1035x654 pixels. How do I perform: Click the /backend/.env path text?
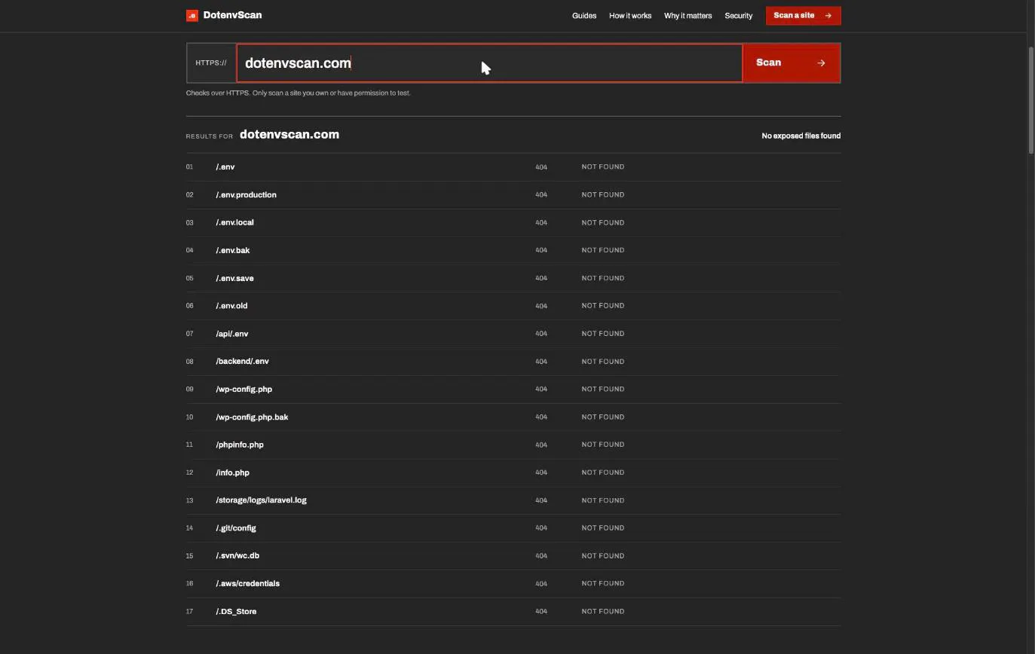point(242,362)
